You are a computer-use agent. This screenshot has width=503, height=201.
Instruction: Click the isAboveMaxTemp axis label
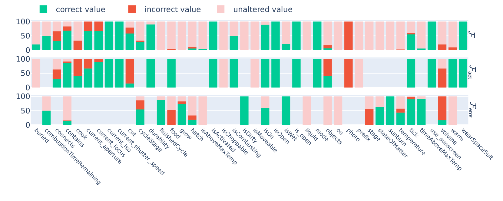coord(219,146)
